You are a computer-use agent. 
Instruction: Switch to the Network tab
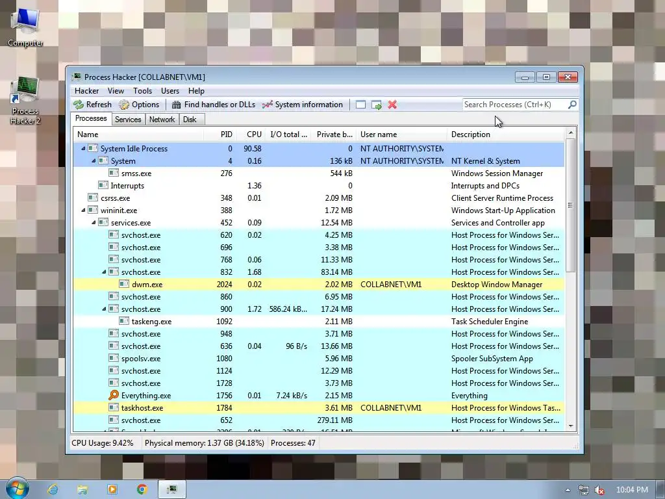(162, 120)
